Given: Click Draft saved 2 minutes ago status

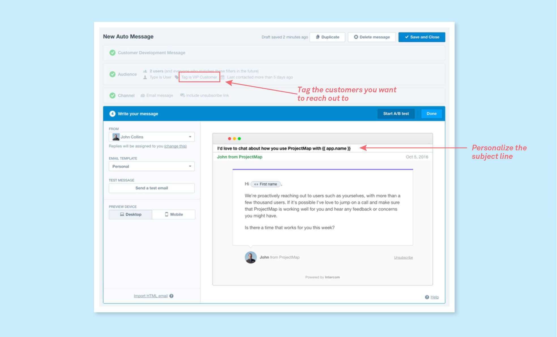Looking at the screenshot, I should [x=284, y=37].
